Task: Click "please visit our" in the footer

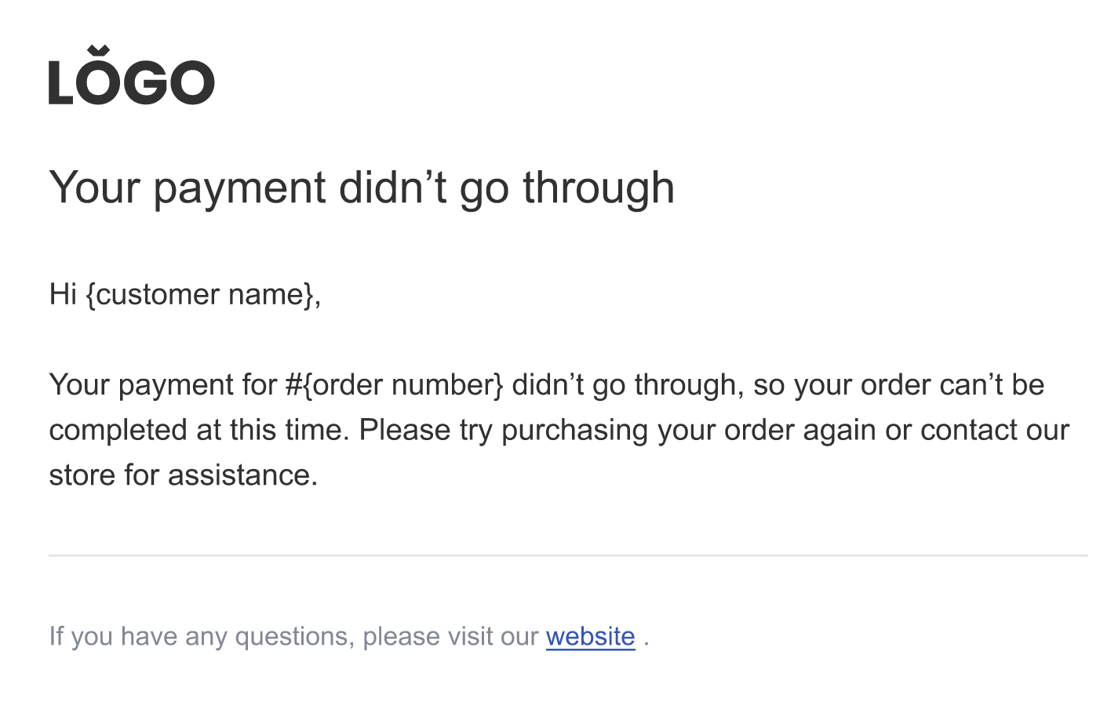Action: coord(450,636)
